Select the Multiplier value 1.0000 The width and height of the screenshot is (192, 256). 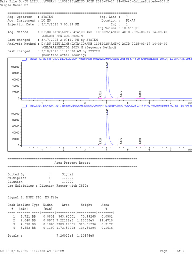67,178
